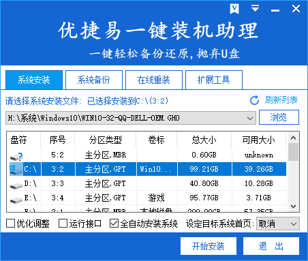Click the 主分区,MBR cell in row 5:2
This screenshot has width=308, height=261.
[x=106, y=155]
